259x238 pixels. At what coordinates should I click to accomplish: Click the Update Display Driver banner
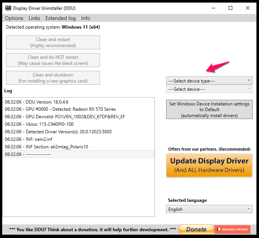point(209,165)
